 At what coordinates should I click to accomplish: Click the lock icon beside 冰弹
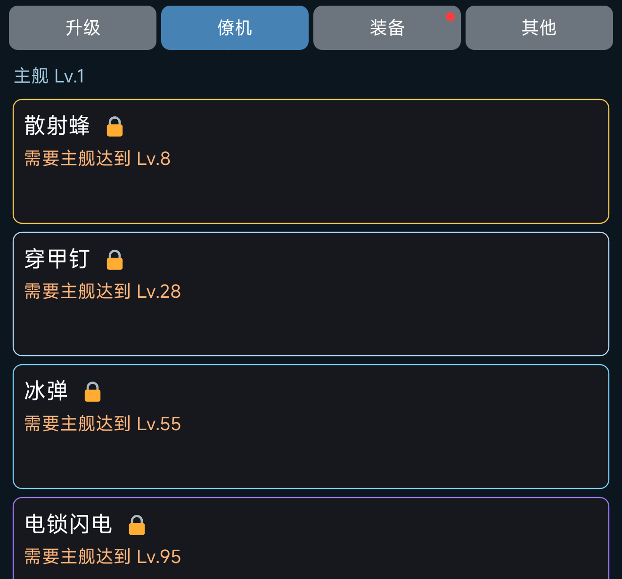point(92,392)
